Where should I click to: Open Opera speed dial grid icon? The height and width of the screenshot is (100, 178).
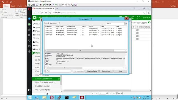(46, 13)
